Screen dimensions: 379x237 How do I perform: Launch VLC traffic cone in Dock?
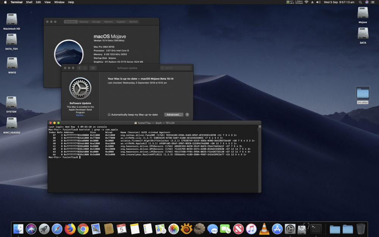point(264,229)
